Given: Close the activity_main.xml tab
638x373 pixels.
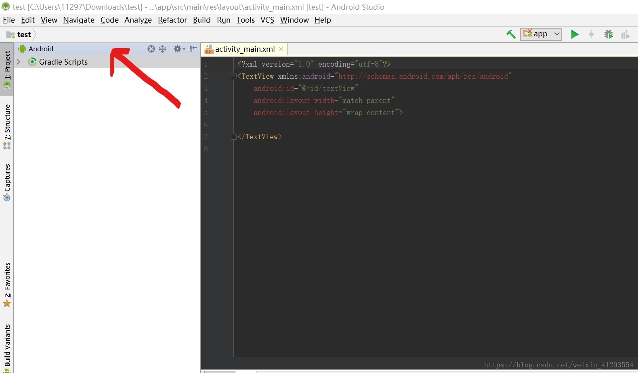Looking at the screenshot, I should 281,49.
